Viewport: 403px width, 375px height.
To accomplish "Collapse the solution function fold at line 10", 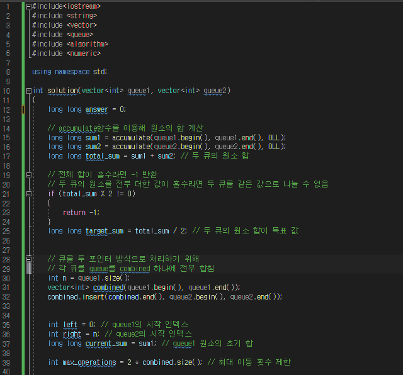I will click(29, 91).
